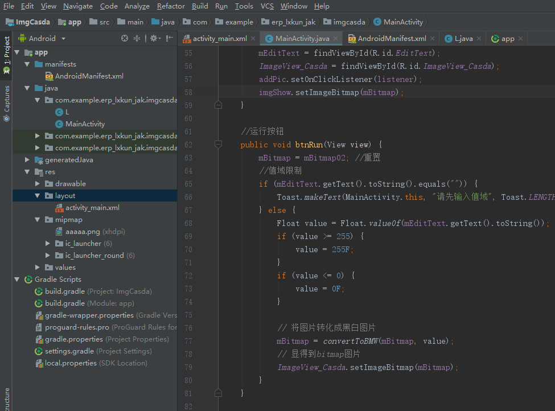Open the Build menu
Viewport: 555px width, 411px height.
(200, 6)
